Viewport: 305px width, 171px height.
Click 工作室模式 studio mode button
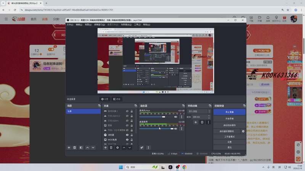pyautogui.click(x=230, y=137)
